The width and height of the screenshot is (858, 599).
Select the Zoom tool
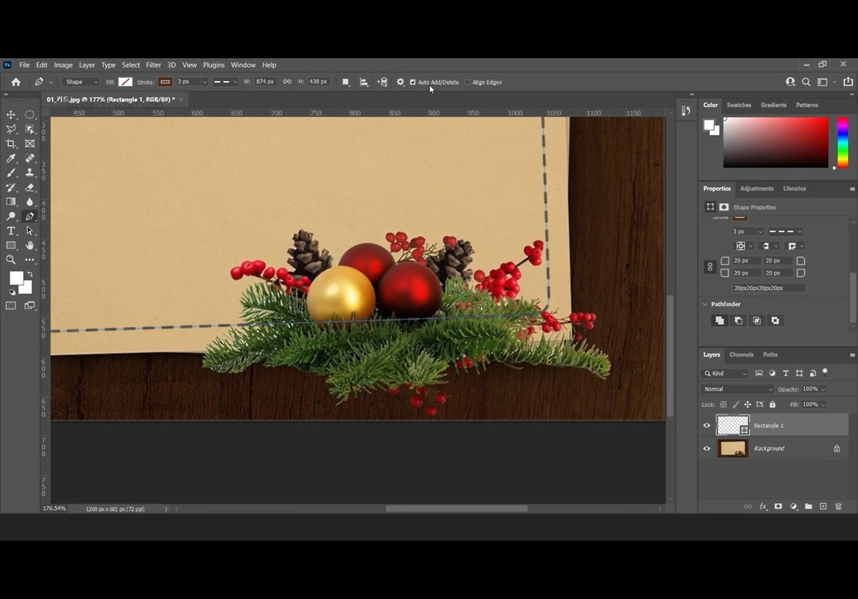click(x=11, y=260)
